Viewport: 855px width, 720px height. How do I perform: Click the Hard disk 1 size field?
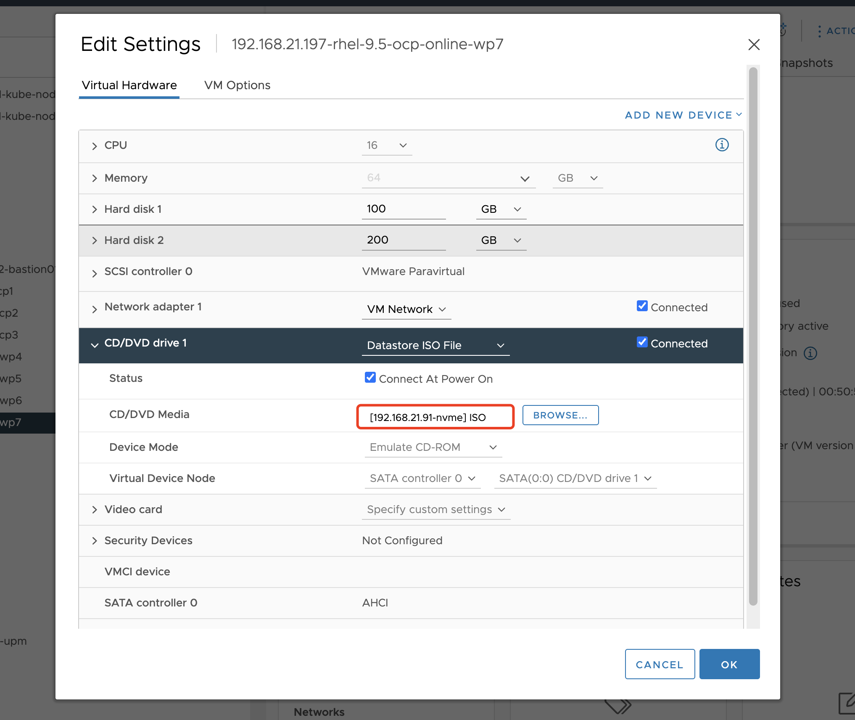point(404,209)
